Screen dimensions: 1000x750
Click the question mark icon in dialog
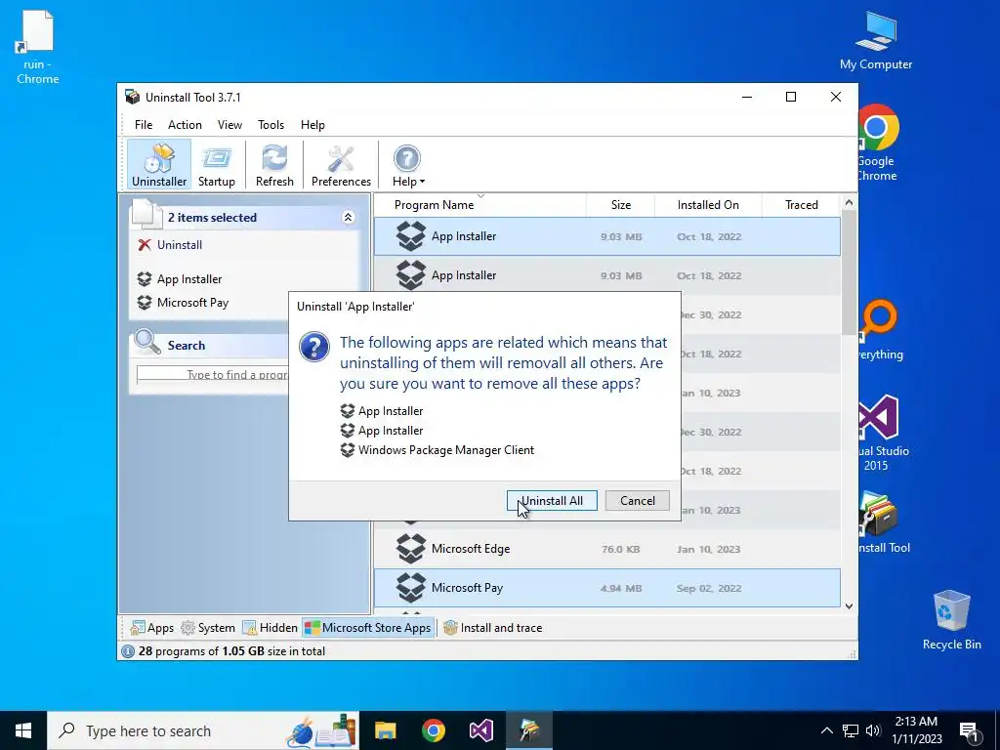[314, 347]
